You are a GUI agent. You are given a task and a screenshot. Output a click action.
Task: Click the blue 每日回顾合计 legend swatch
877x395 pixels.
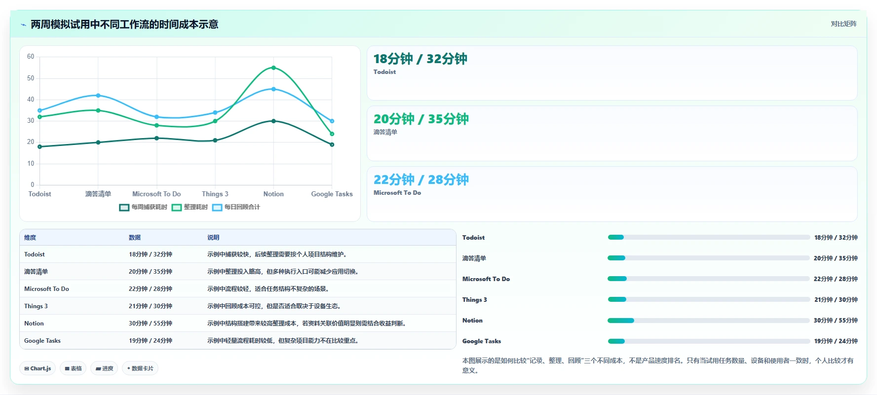coord(217,208)
